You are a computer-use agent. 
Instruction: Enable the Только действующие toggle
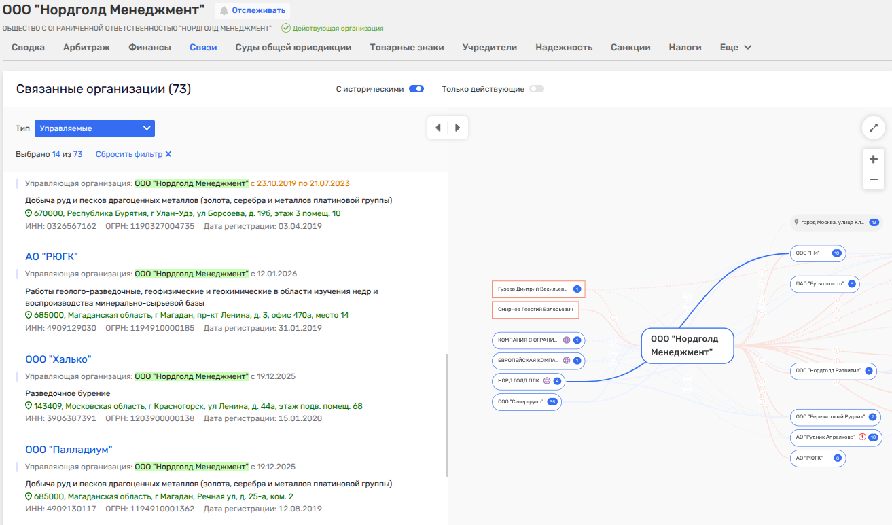[537, 89]
